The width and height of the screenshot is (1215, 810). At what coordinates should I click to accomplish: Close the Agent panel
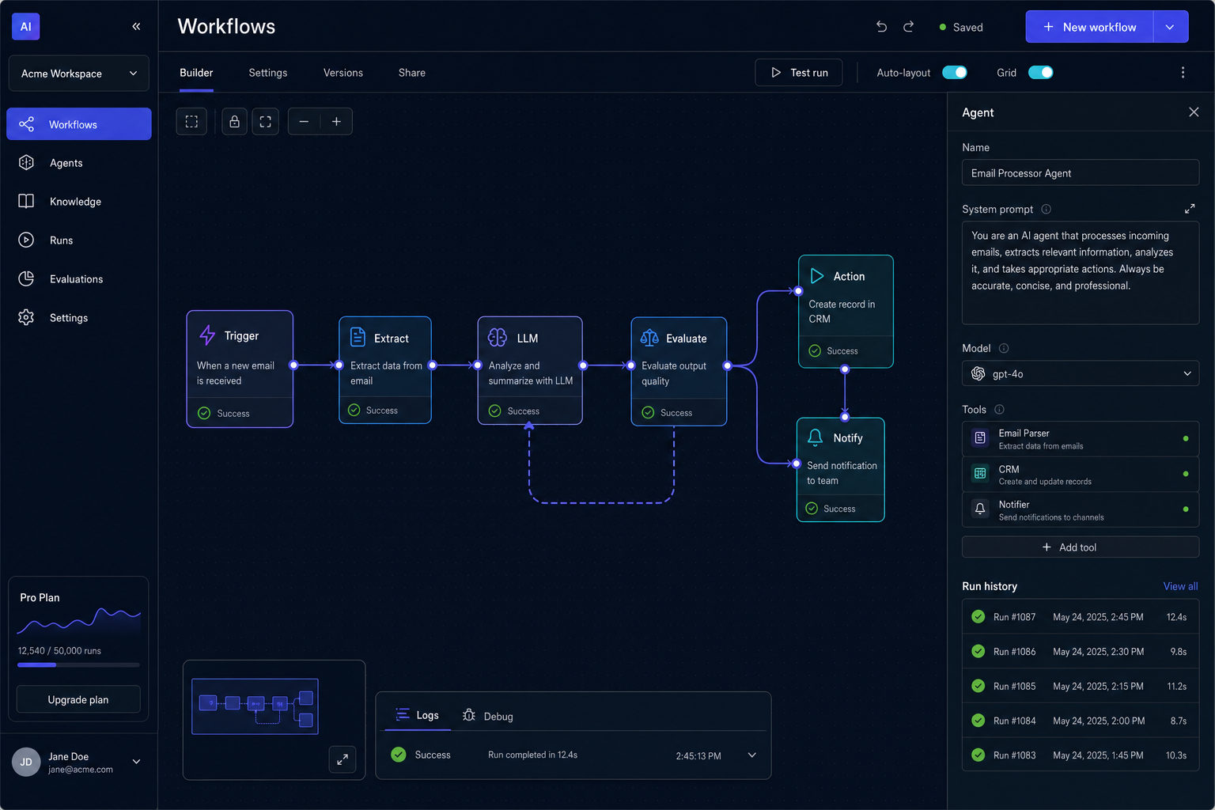[1194, 112]
